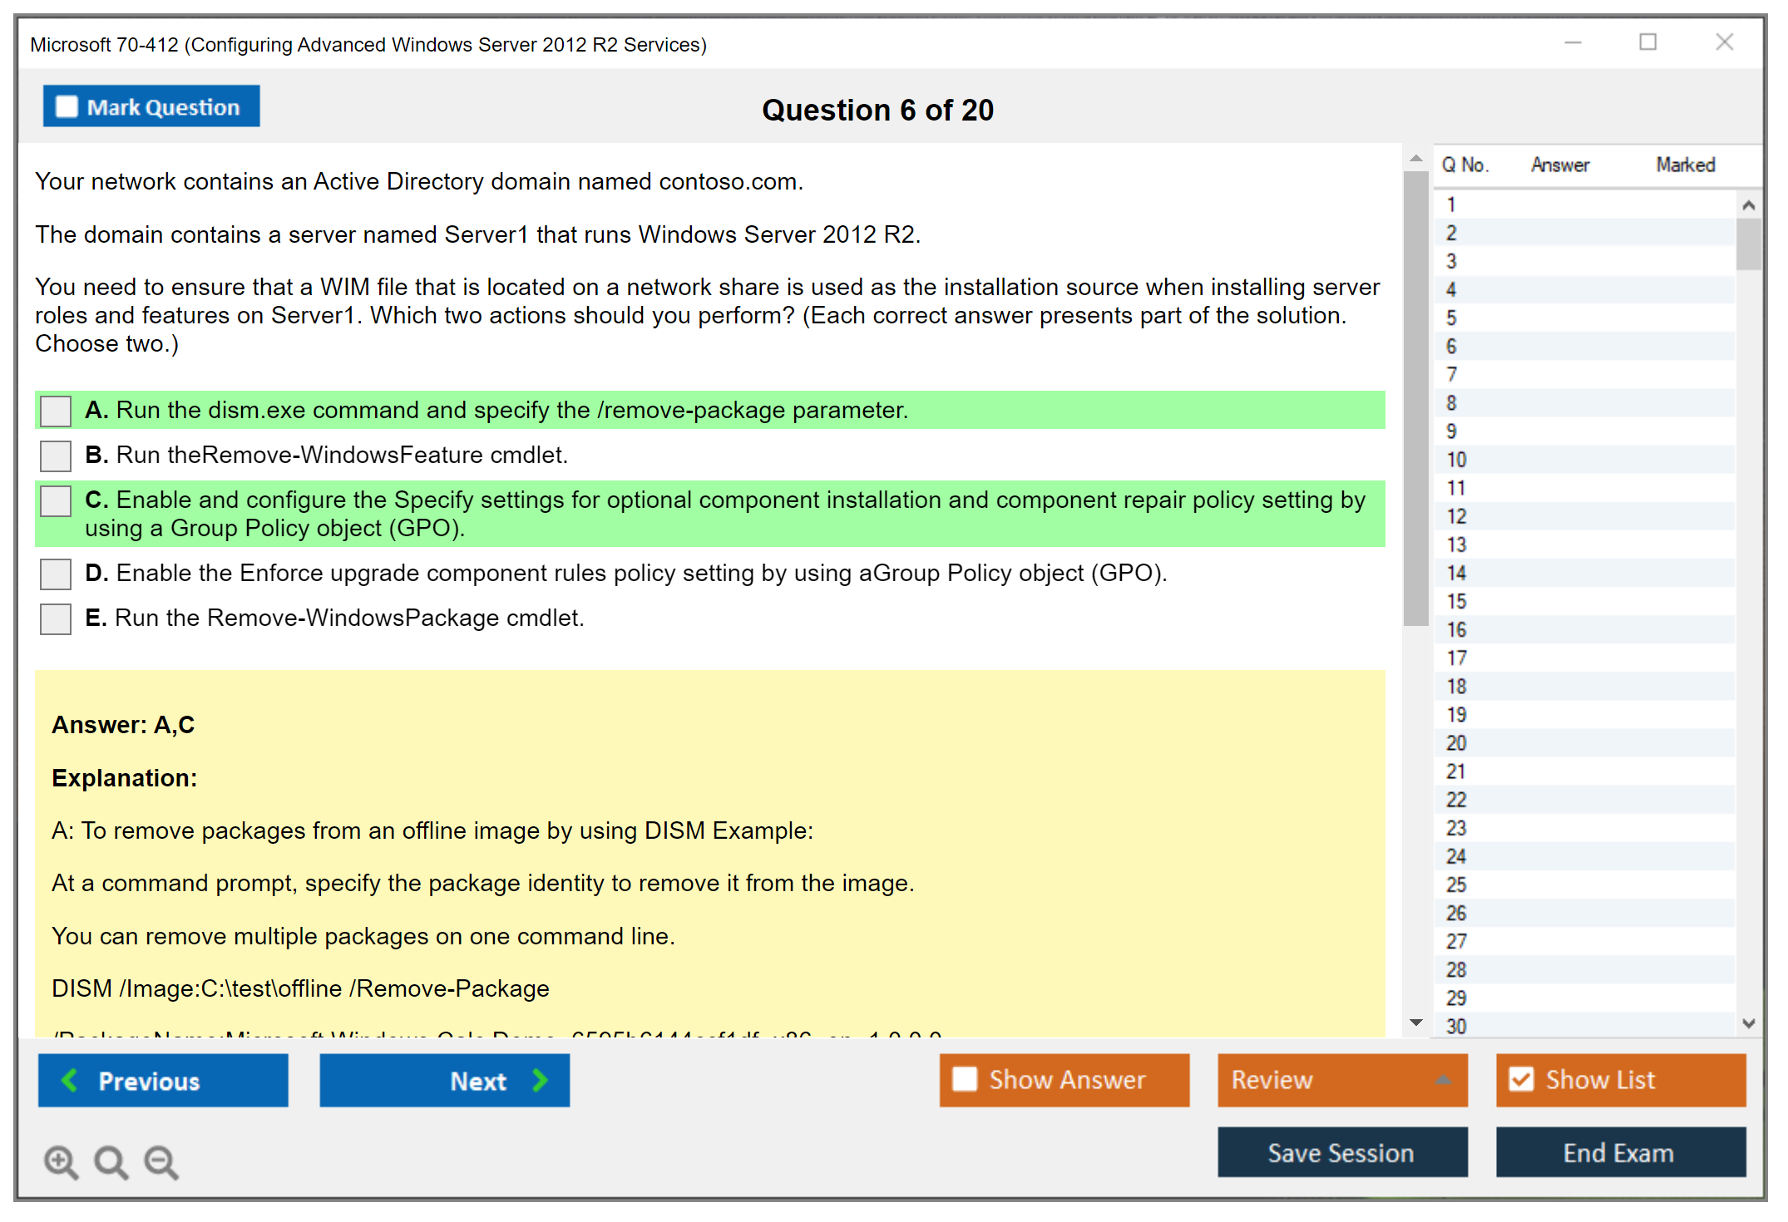Click the reset zoom magnifier icon

point(111,1161)
